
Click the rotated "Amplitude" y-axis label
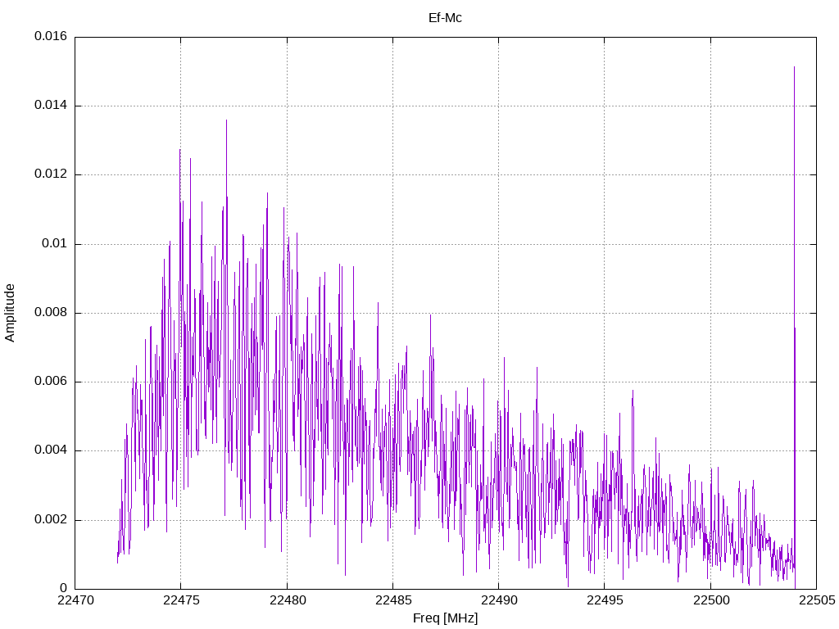10,312
